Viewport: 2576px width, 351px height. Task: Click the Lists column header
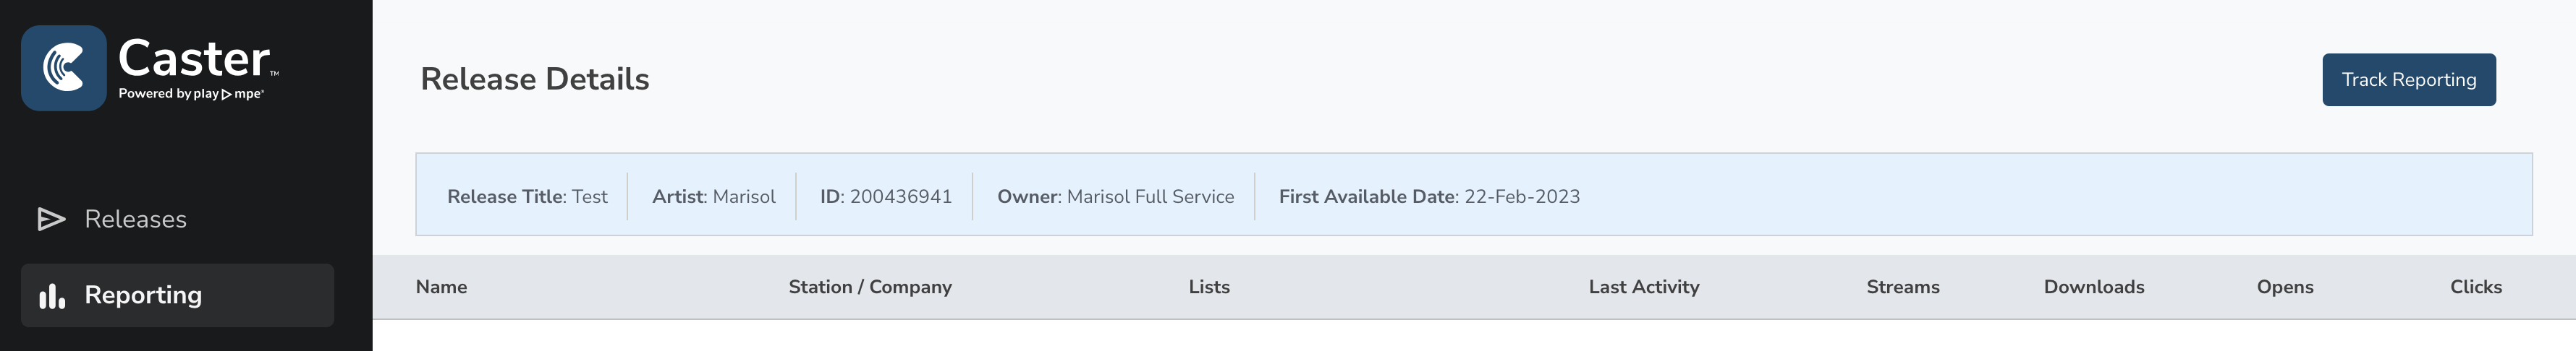click(x=1209, y=287)
